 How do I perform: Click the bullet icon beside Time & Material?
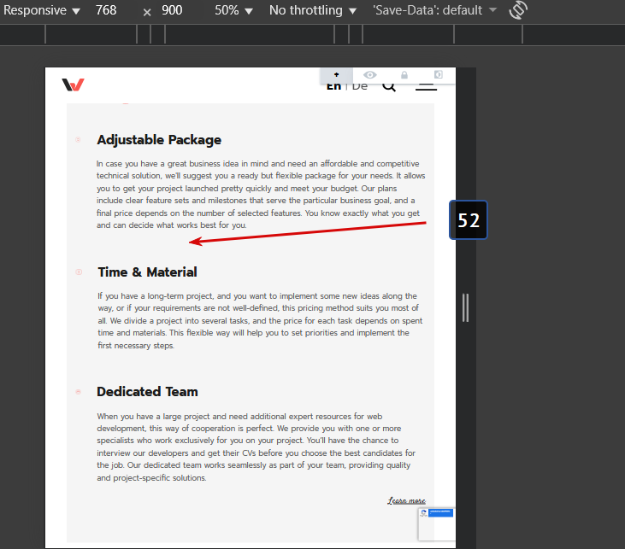(x=79, y=272)
